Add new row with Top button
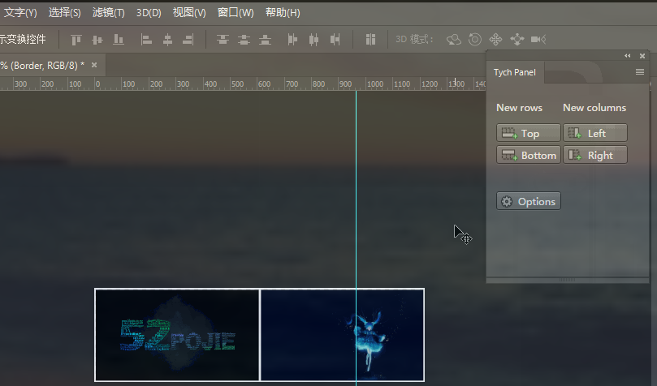The width and height of the screenshot is (657, 386). [x=529, y=133]
